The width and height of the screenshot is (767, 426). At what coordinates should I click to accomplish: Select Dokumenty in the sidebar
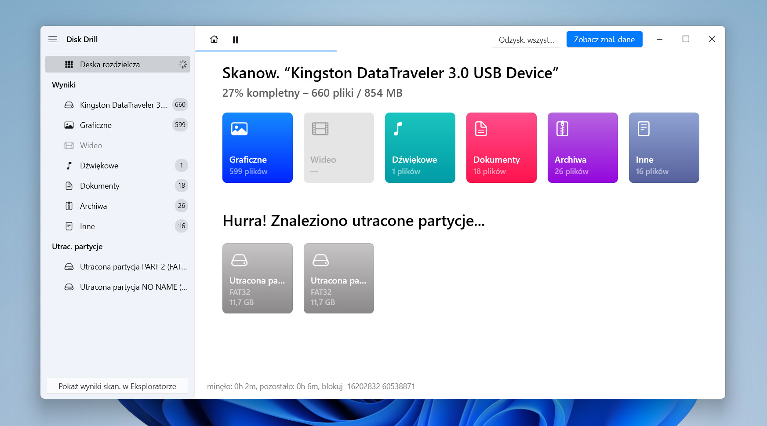click(x=117, y=186)
